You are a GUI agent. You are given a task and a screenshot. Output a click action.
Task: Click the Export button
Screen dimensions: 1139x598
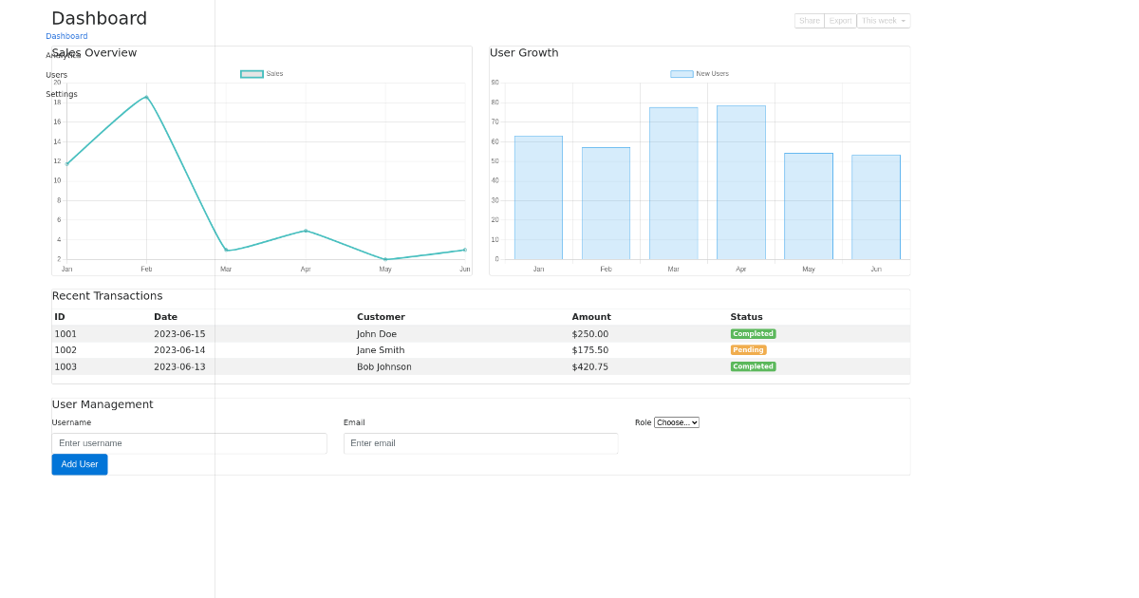839,20
